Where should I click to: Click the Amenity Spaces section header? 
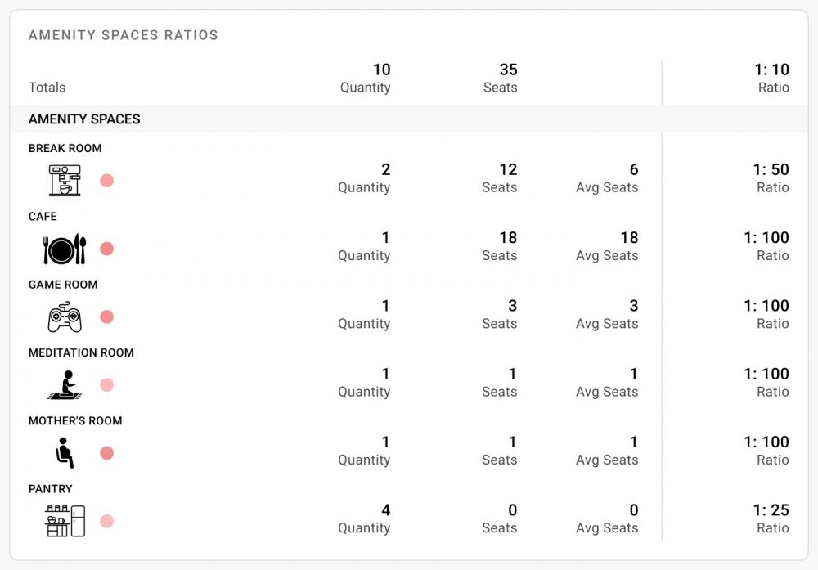(84, 119)
